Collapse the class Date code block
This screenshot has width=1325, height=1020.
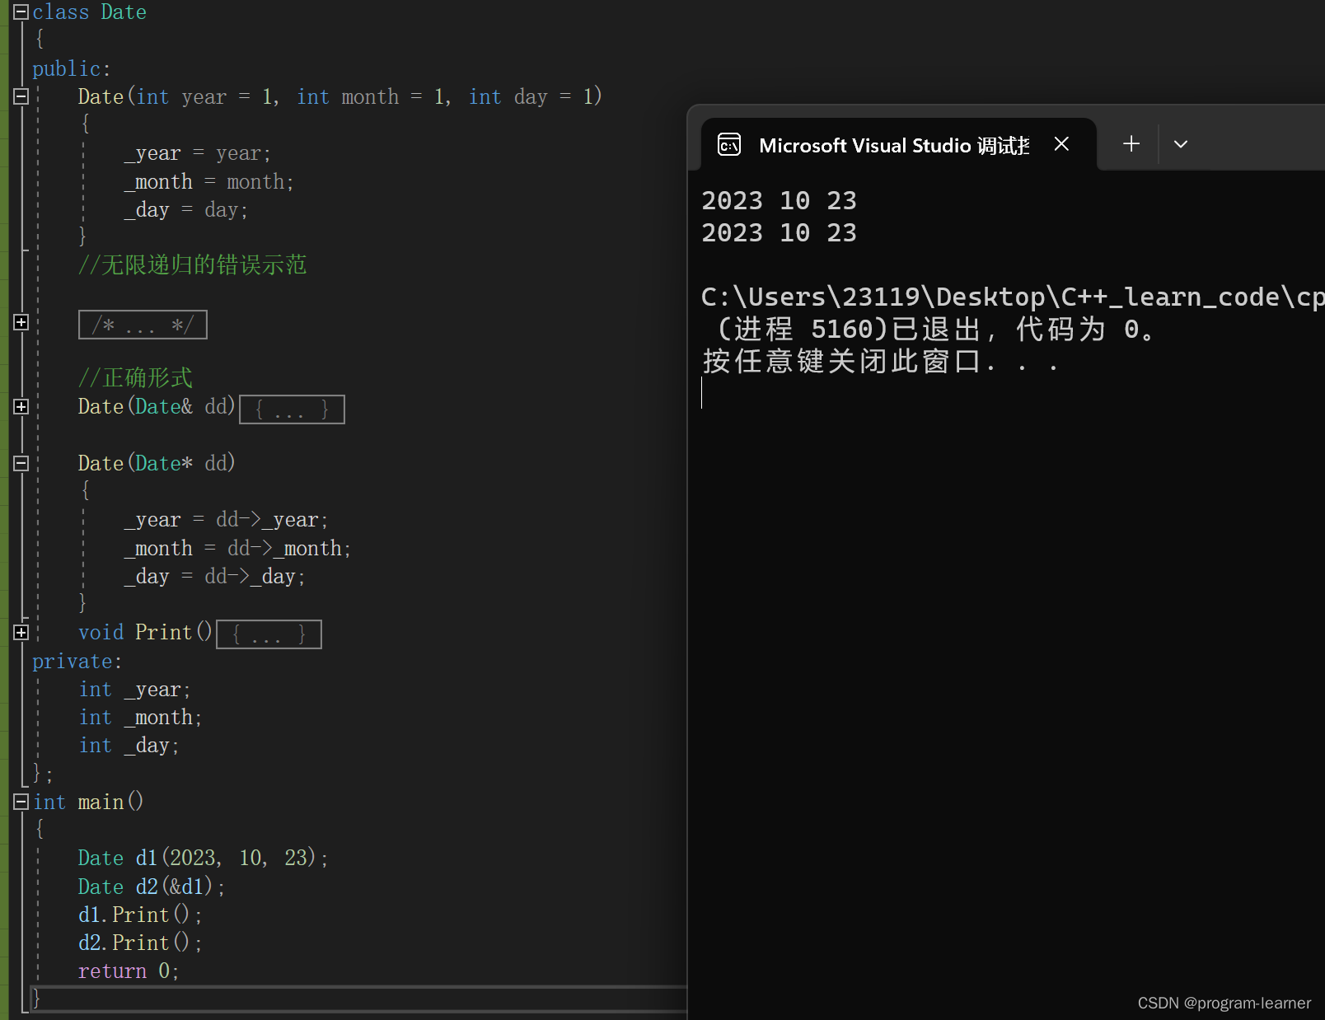(21, 12)
